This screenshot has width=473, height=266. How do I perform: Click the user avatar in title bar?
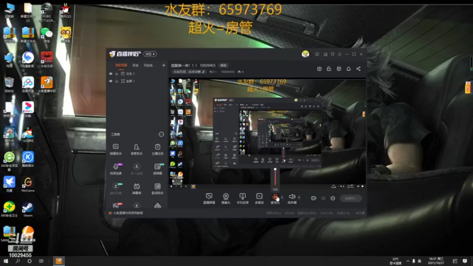click(305, 54)
